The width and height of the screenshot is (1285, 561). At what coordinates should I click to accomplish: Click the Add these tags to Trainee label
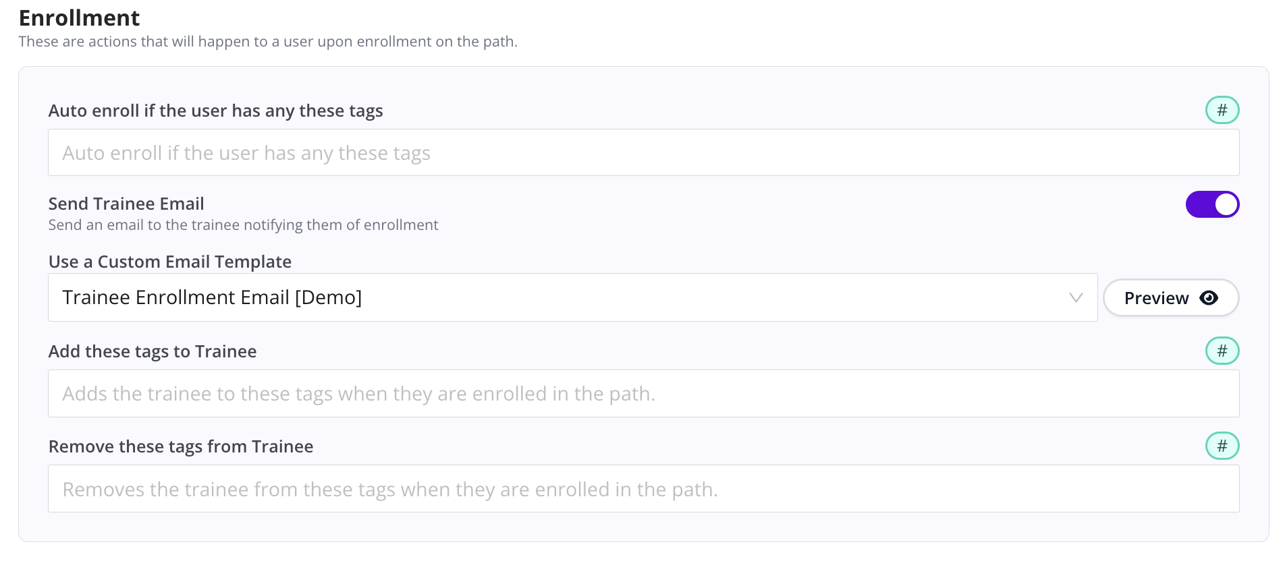[153, 352]
